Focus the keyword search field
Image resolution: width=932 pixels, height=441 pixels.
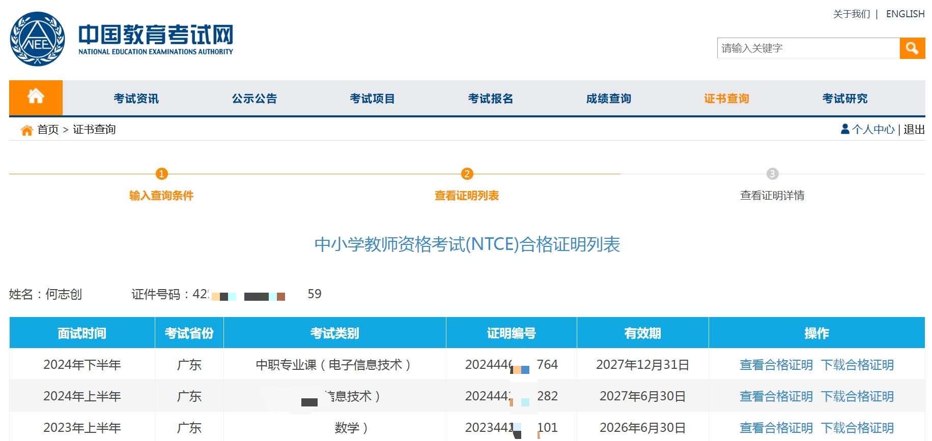tap(808, 48)
